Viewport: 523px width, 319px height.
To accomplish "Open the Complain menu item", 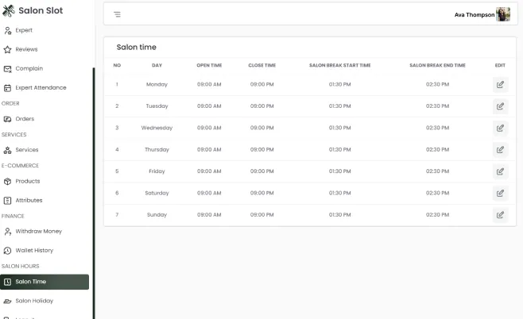I will click(29, 68).
